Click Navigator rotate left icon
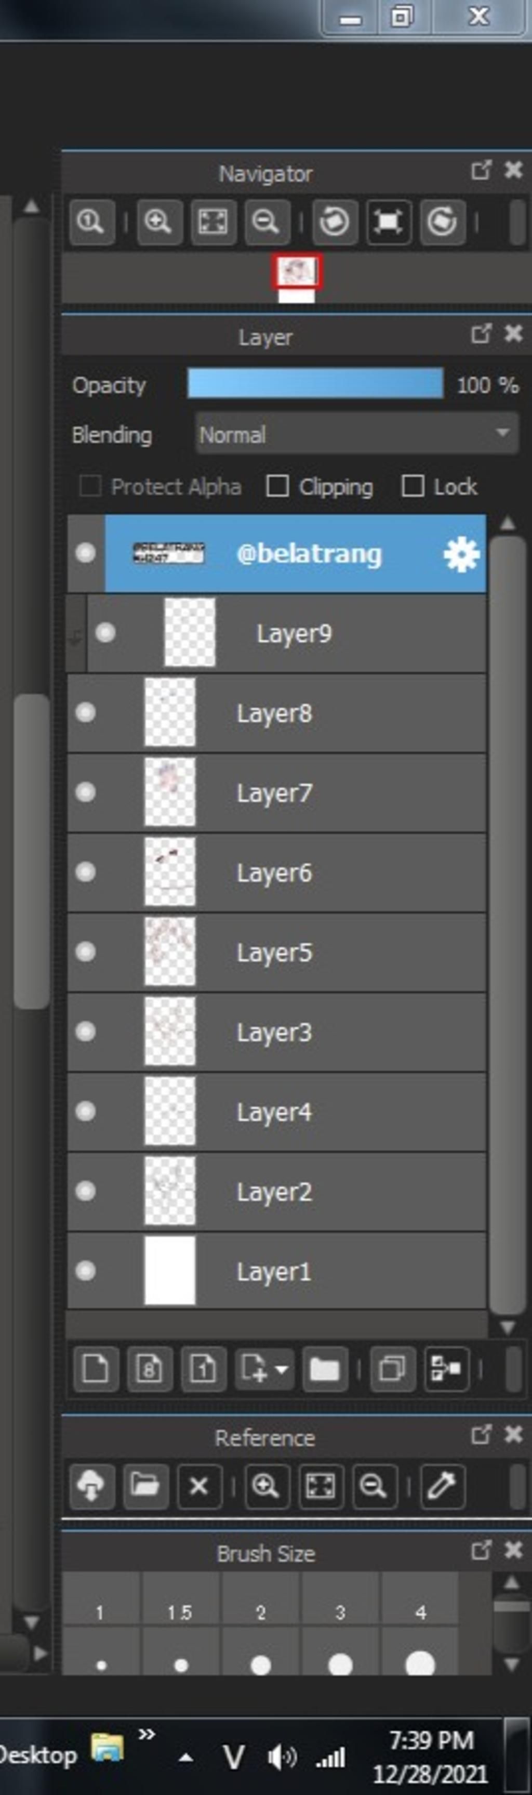This screenshot has width=532, height=1795. click(x=334, y=222)
